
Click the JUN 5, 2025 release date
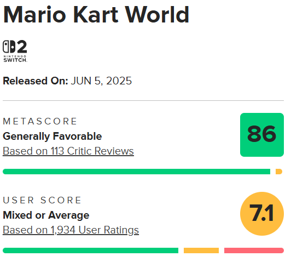tap(101, 81)
